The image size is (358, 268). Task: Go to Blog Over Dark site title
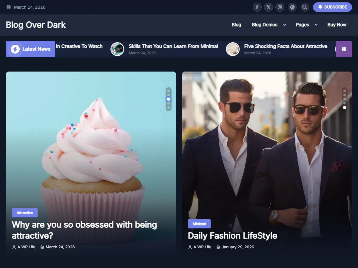(x=36, y=25)
